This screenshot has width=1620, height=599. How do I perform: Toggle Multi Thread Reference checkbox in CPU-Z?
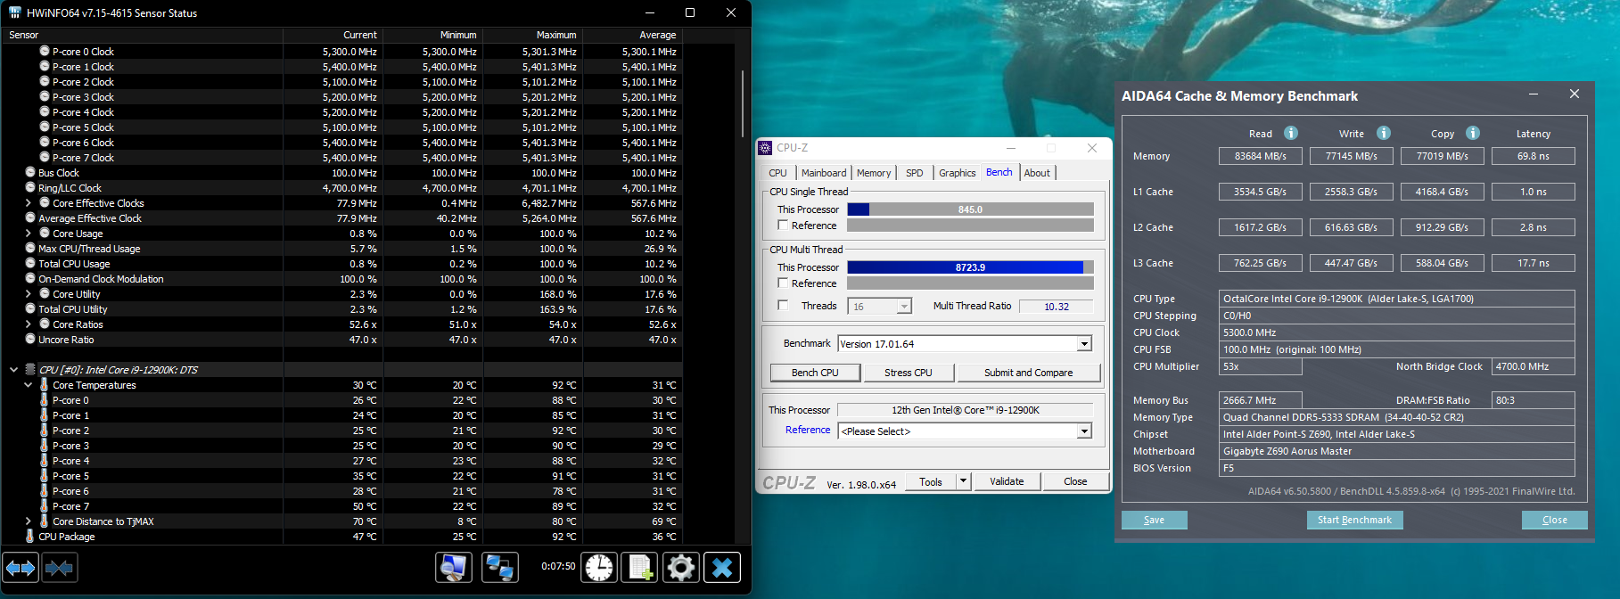click(x=783, y=283)
